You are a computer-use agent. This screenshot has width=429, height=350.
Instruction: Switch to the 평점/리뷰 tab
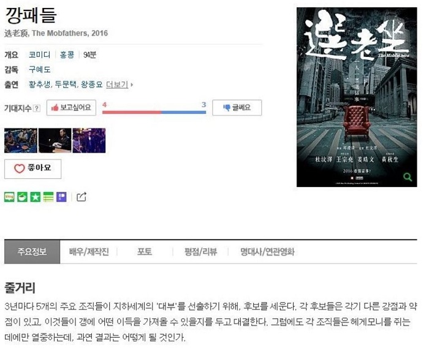click(201, 252)
